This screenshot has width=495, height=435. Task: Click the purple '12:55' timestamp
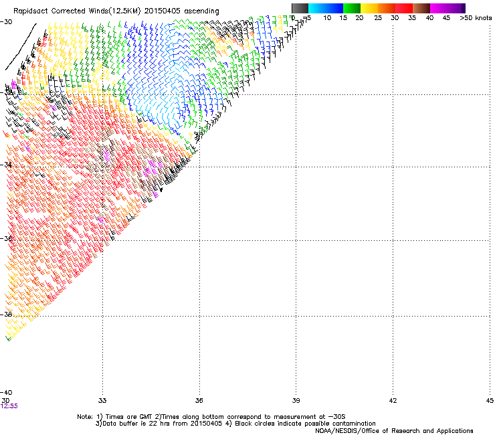coord(9,406)
